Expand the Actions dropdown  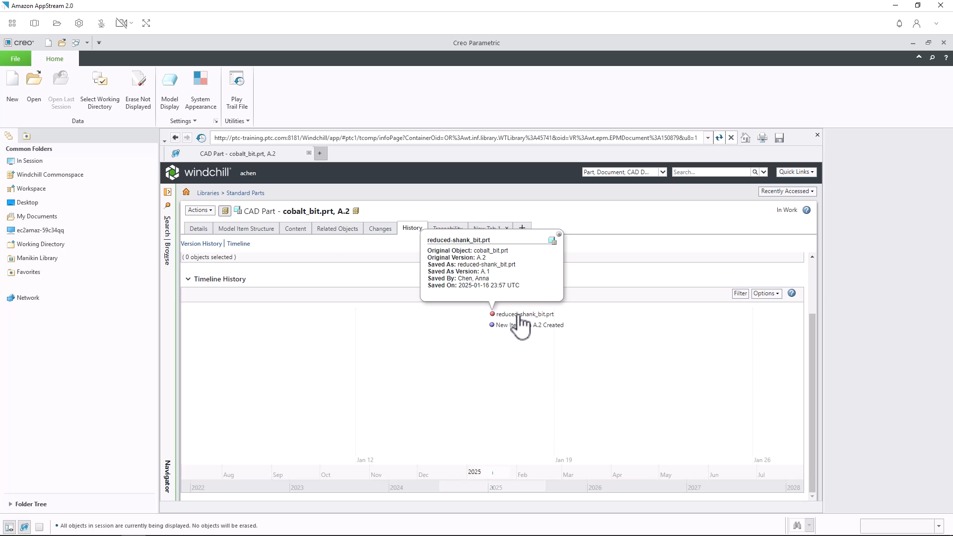coord(199,210)
